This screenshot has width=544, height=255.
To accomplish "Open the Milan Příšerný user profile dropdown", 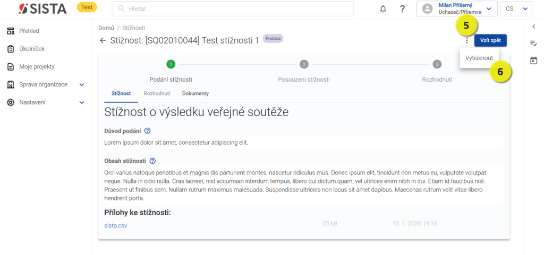I will tap(457, 9).
